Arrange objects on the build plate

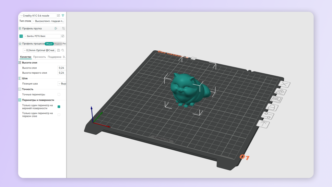[277, 99]
